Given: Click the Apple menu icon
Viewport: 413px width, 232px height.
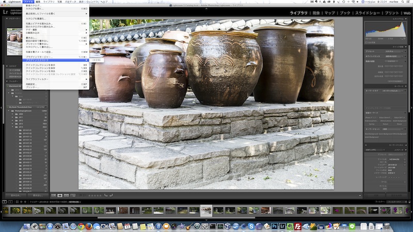Looking at the screenshot, I should pos(4,2).
